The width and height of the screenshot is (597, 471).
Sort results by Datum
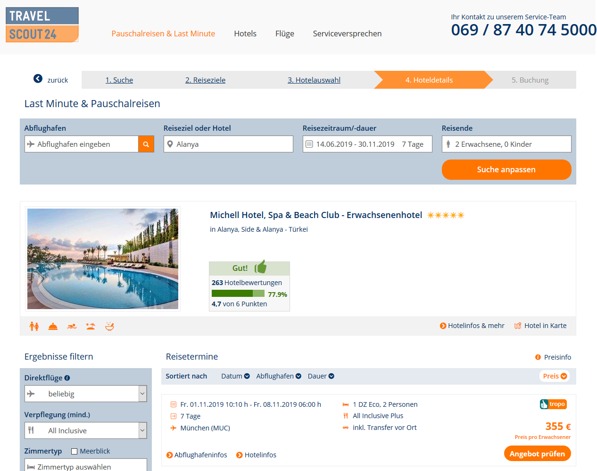[x=235, y=376]
